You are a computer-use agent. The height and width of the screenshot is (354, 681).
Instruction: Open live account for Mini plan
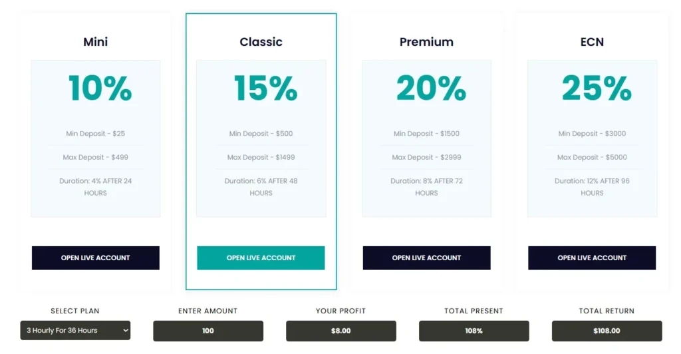point(96,258)
